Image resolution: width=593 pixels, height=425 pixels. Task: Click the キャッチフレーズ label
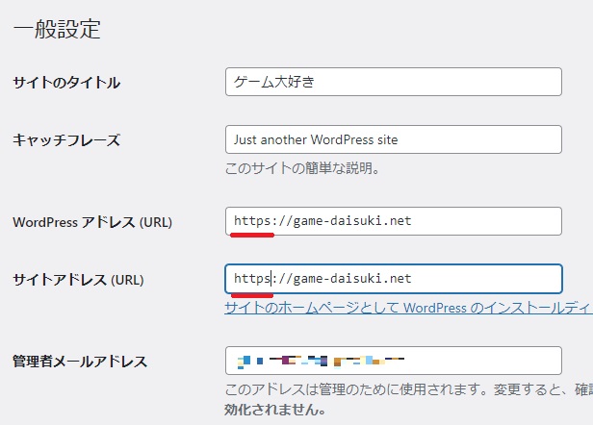66,140
